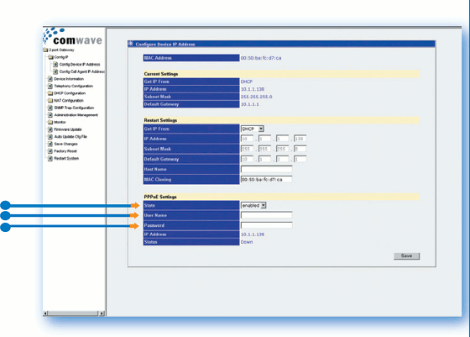Expand the NAT Configuration folder
Viewport: 470px width, 337px height.
pos(50,101)
